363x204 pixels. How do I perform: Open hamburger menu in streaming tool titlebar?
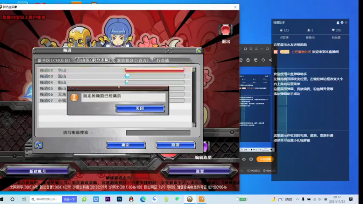coord(256,49)
